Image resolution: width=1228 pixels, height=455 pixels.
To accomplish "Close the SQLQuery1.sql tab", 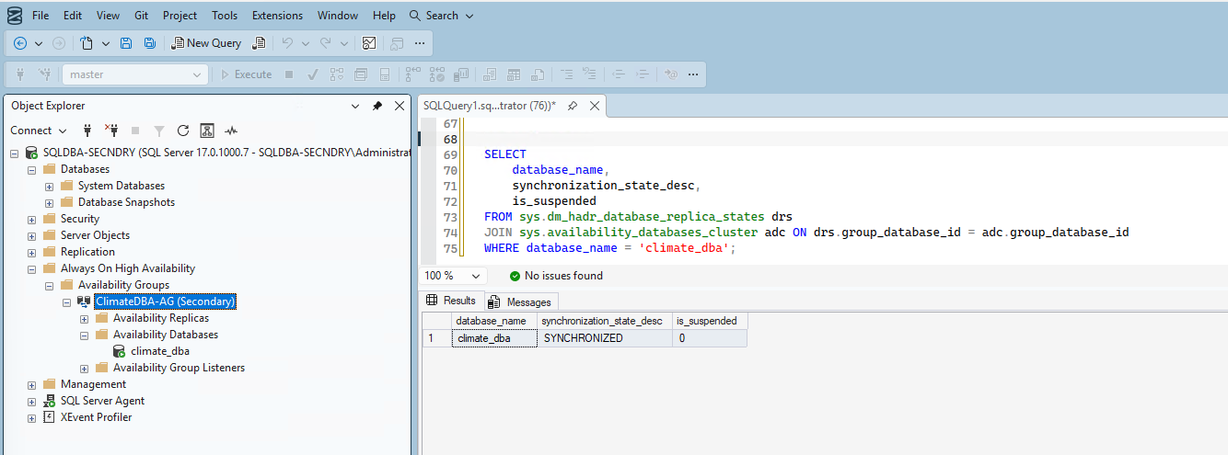I will pos(595,106).
